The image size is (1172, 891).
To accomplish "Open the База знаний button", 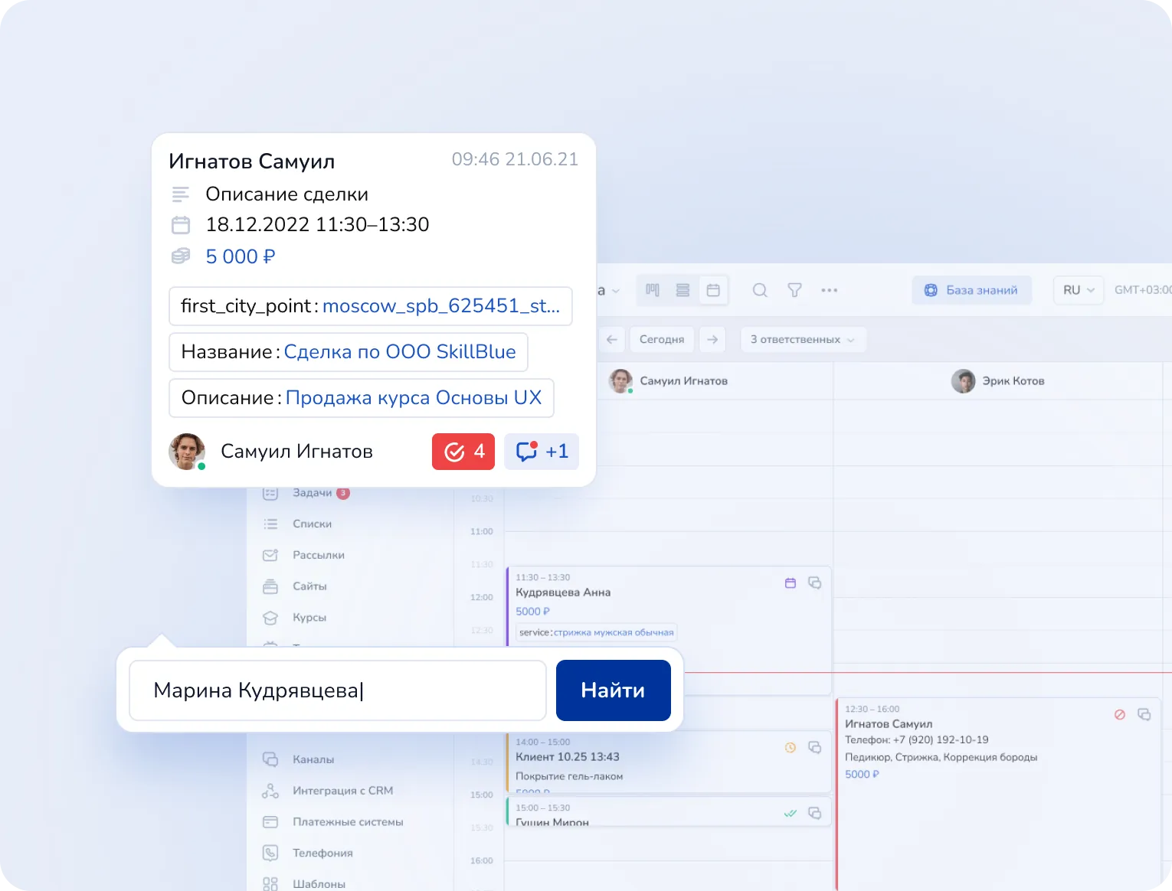I will coord(971,290).
